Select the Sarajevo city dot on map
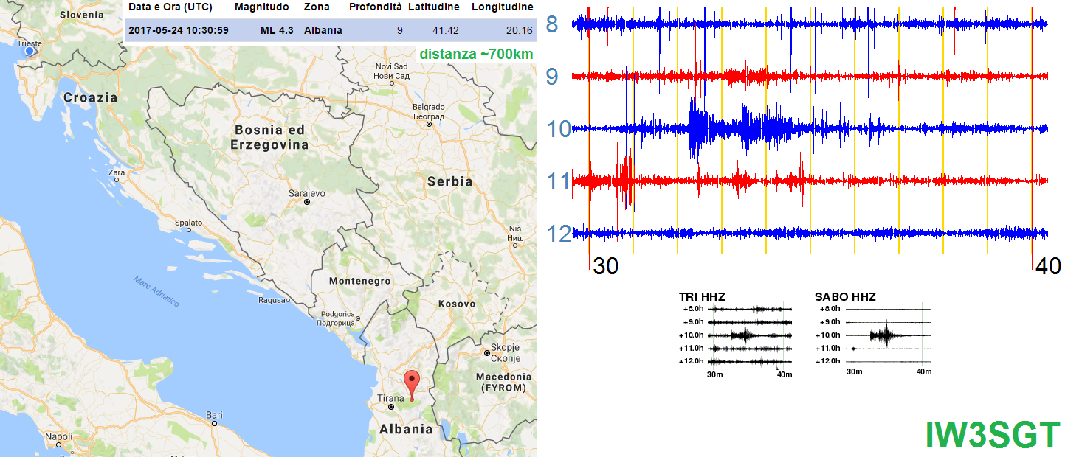Viewport: 1065px width, 457px height. tap(307, 201)
